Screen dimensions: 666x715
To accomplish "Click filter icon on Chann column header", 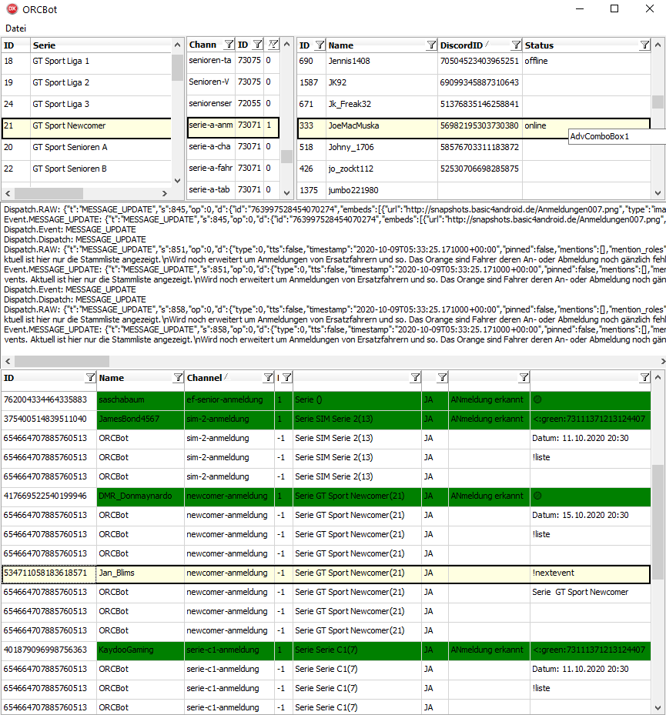I will click(x=228, y=45).
